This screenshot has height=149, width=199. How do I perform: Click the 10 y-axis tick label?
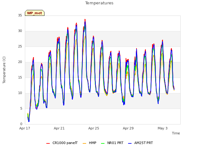coord(20,93)
